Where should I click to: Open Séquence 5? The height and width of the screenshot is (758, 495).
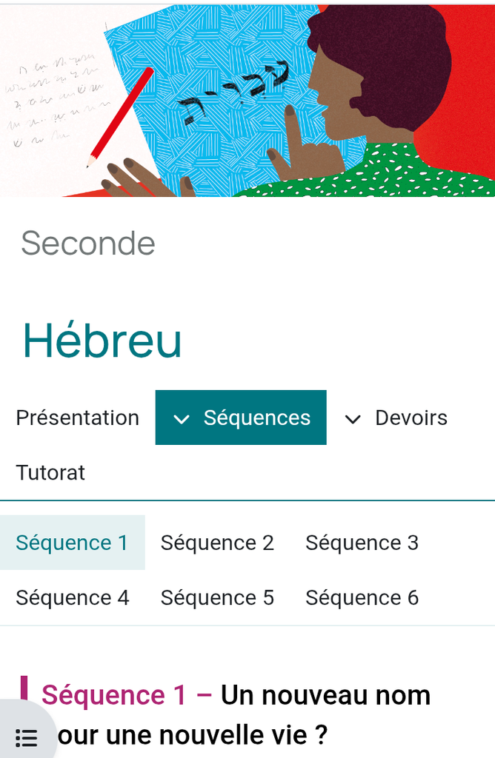click(x=217, y=597)
